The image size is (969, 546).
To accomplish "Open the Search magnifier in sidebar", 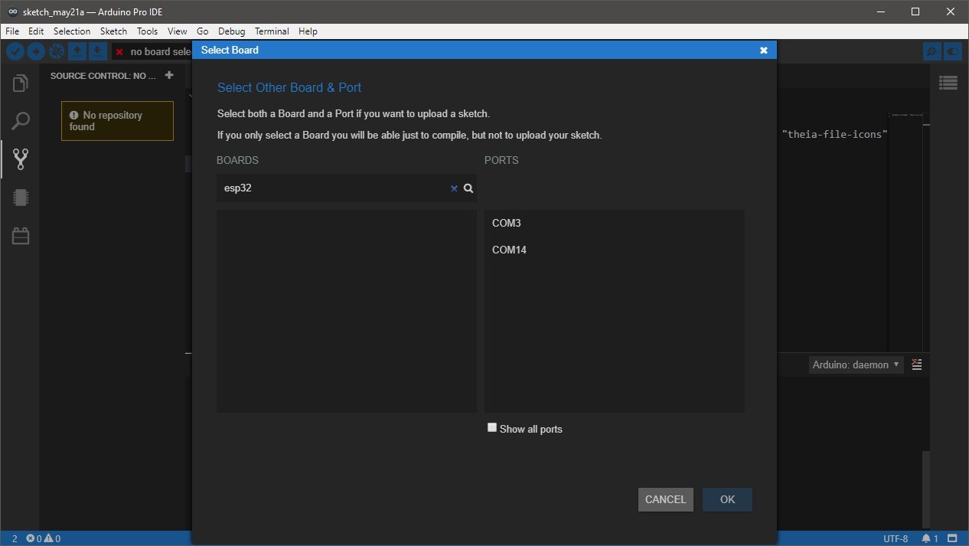I will point(21,121).
